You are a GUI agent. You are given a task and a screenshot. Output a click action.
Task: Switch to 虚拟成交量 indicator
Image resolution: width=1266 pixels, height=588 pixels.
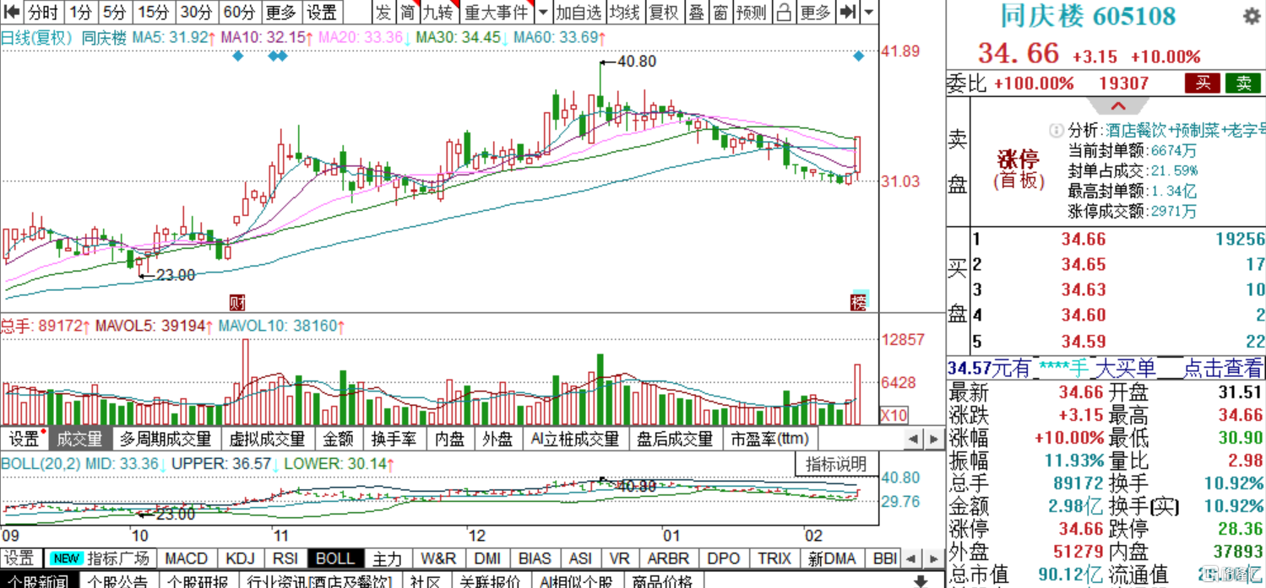[267, 439]
